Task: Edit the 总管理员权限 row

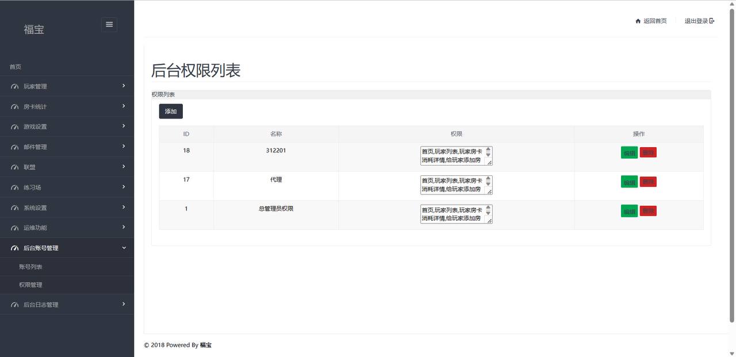Action: point(629,212)
